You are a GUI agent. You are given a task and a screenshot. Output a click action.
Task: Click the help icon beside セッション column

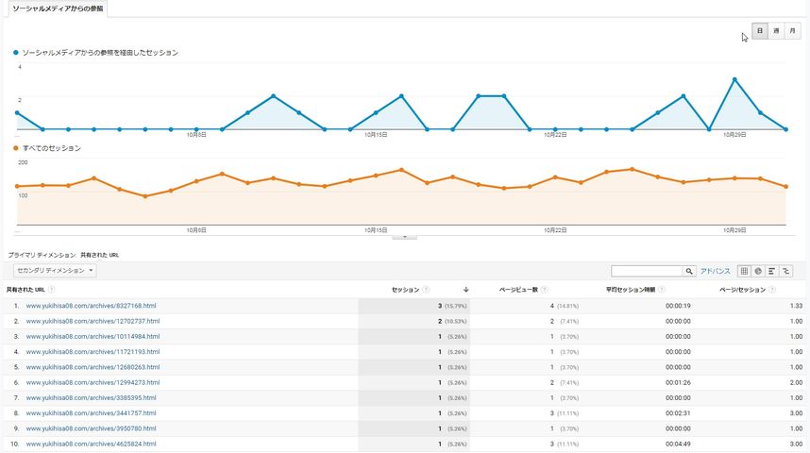click(x=426, y=290)
